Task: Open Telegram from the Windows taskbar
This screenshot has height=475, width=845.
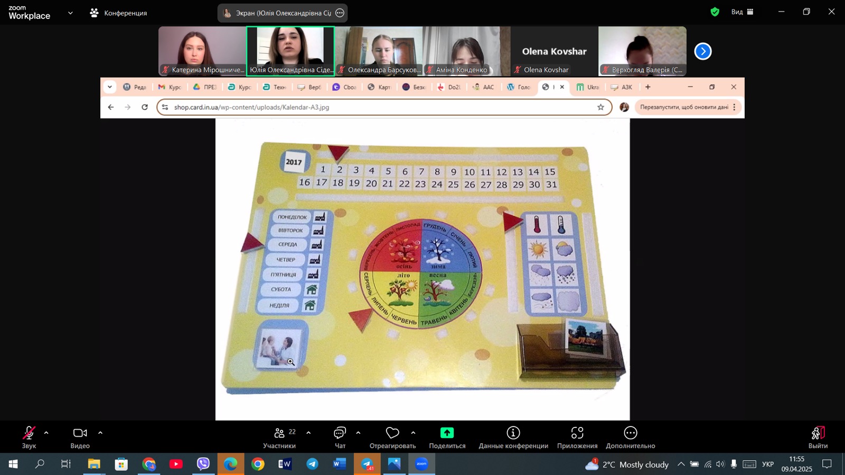Action: tap(313, 464)
